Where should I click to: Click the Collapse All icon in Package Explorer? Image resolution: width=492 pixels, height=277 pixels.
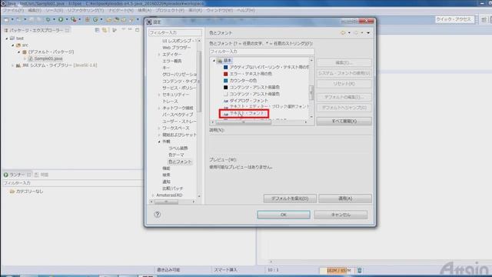pyautogui.click(x=97, y=30)
